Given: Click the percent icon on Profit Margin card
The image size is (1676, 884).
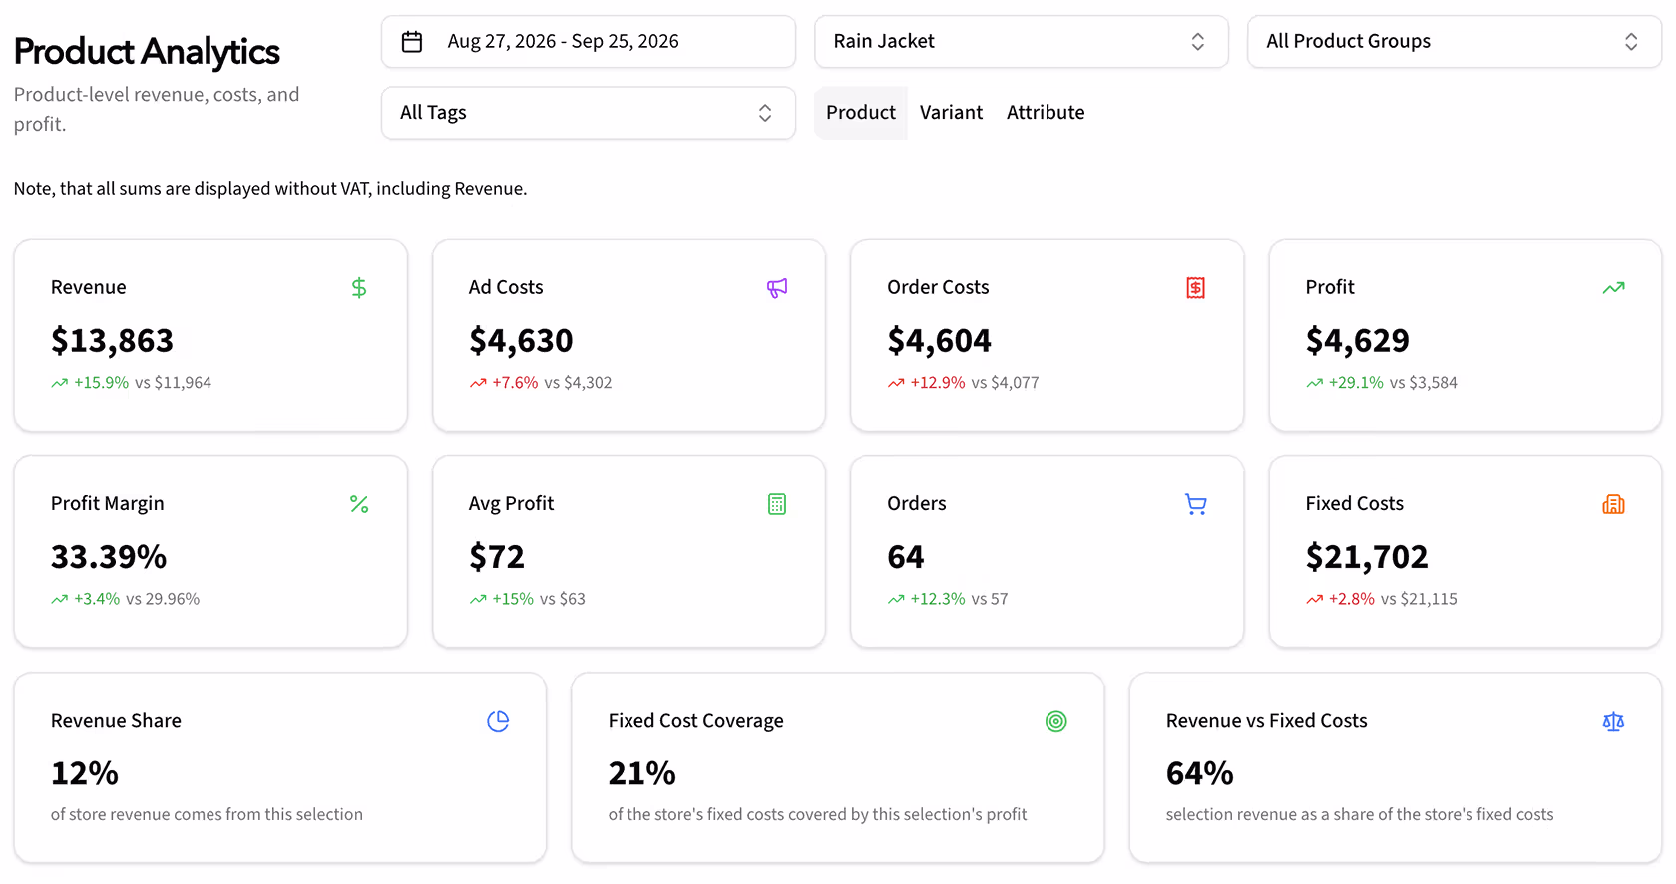Looking at the screenshot, I should point(359,504).
